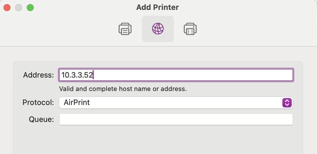
Task: Click the Address input field
Action: pos(192,75)
